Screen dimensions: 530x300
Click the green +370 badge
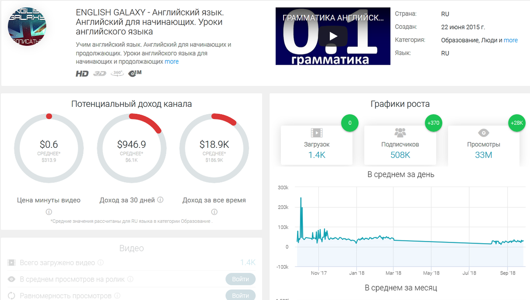pos(433,123)
